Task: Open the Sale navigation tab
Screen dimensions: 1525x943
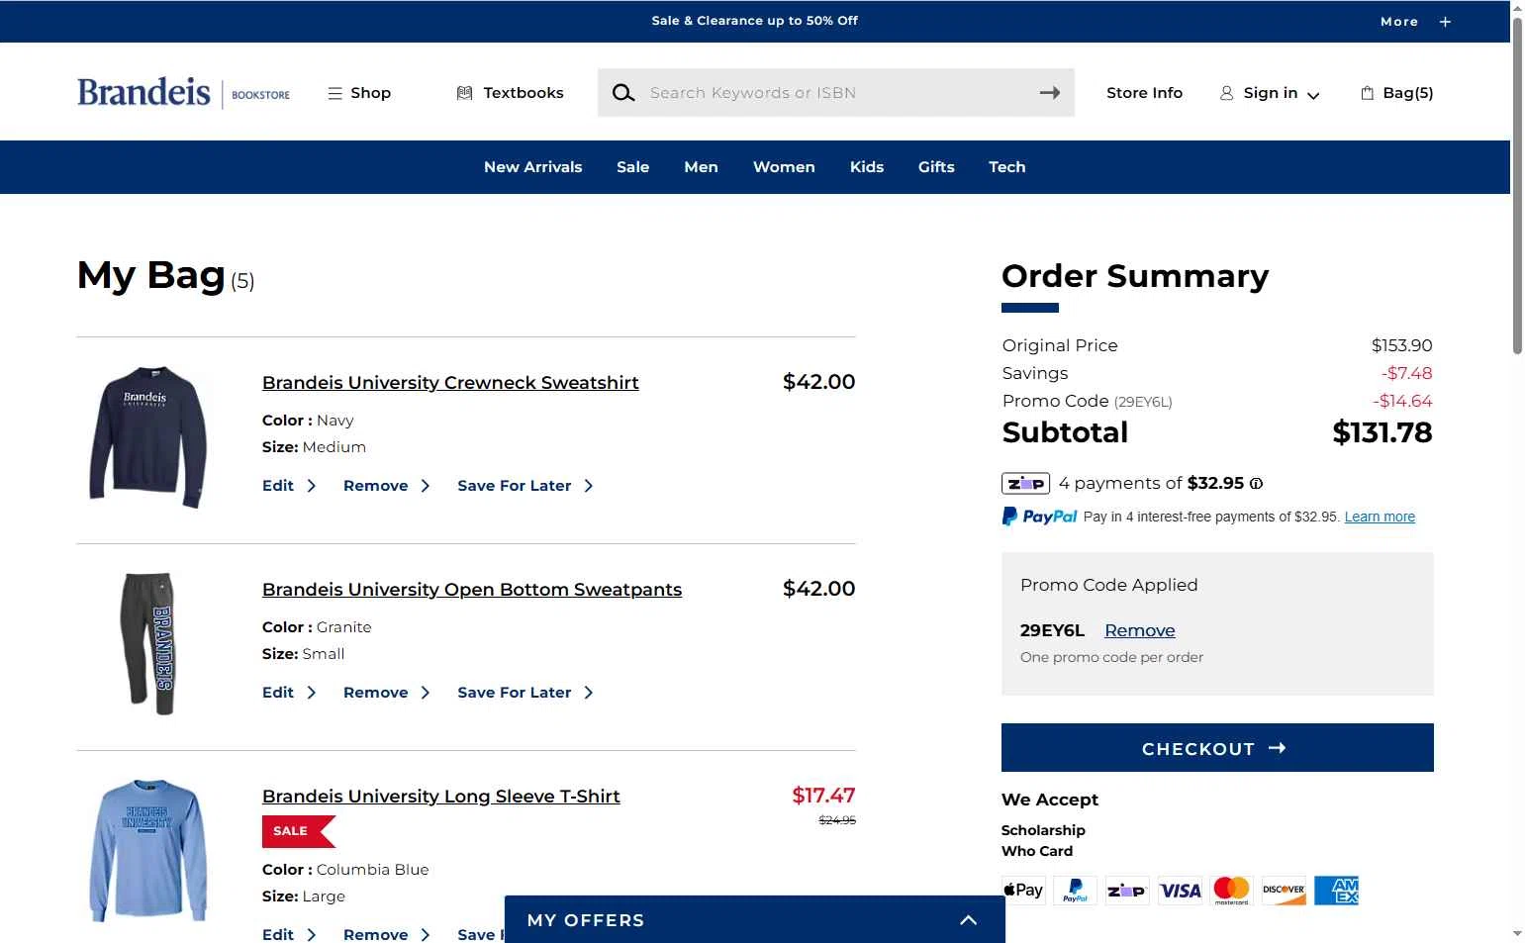Action: pos(633,167)
